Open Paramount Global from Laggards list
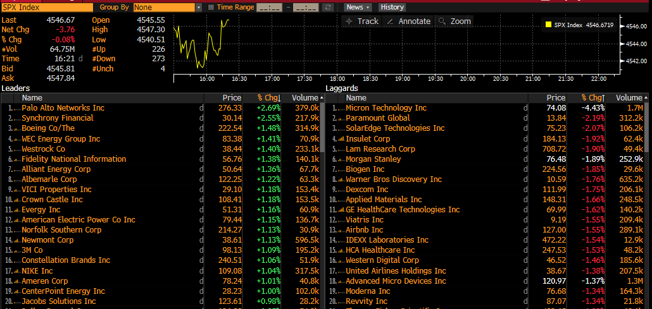The height and width of the screenshot is (309, 652). (x=378, y=118)
